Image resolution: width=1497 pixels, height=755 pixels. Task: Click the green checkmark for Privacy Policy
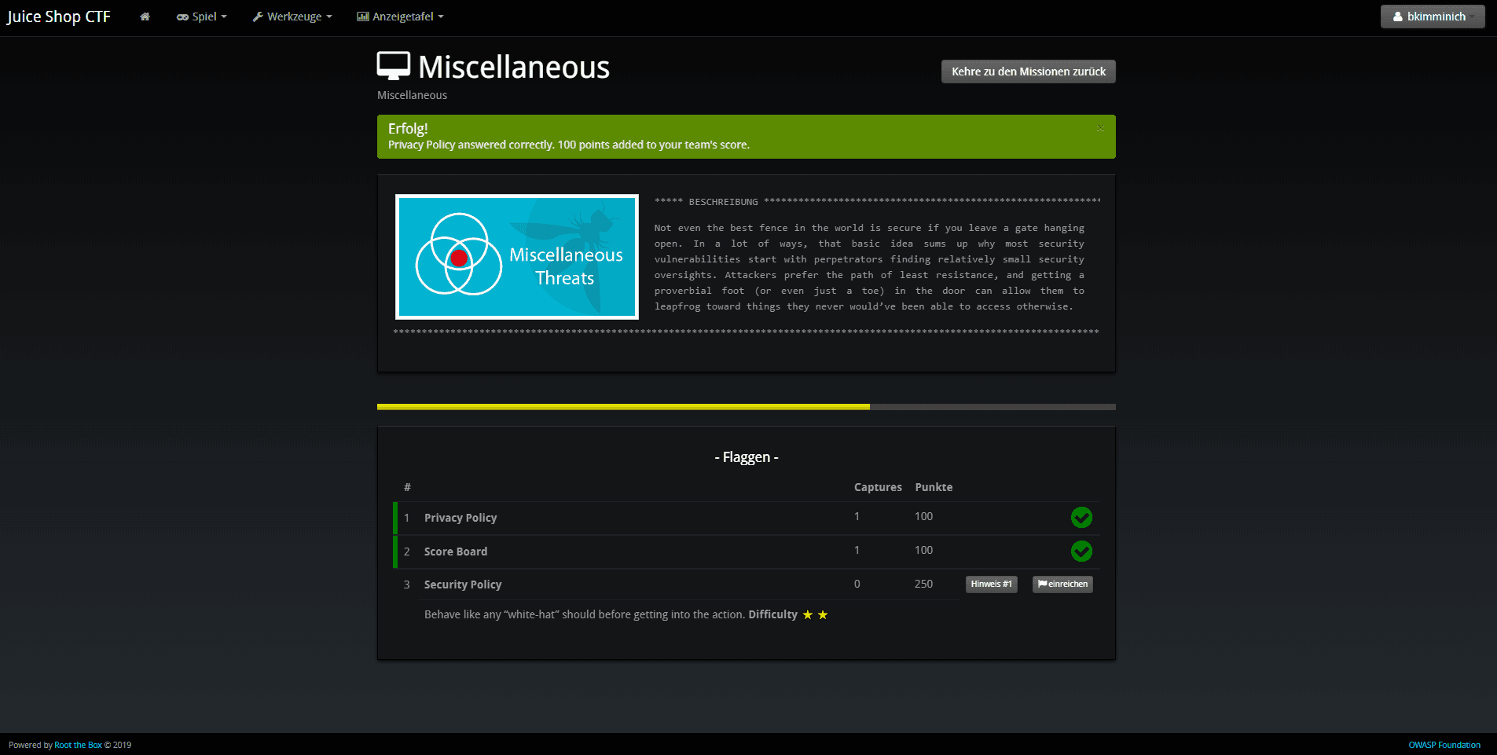[x=1081, y=517]
